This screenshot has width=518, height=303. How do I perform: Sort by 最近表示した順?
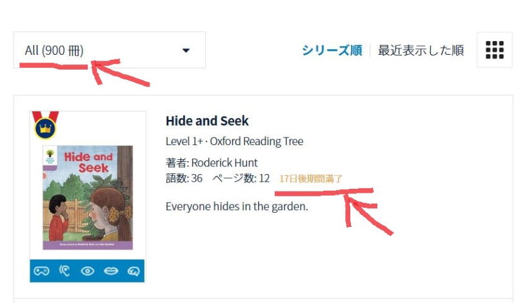pyautogui.click(x=421, y=50)
